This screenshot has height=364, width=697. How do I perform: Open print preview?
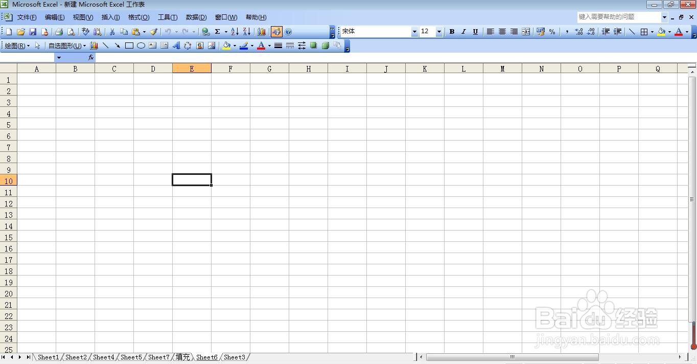[71, 32]
